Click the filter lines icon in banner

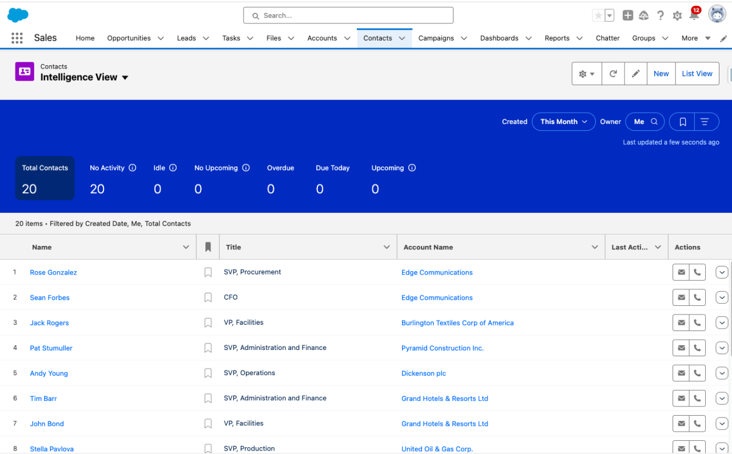705,122
